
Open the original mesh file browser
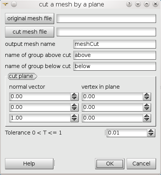point(29,18)
